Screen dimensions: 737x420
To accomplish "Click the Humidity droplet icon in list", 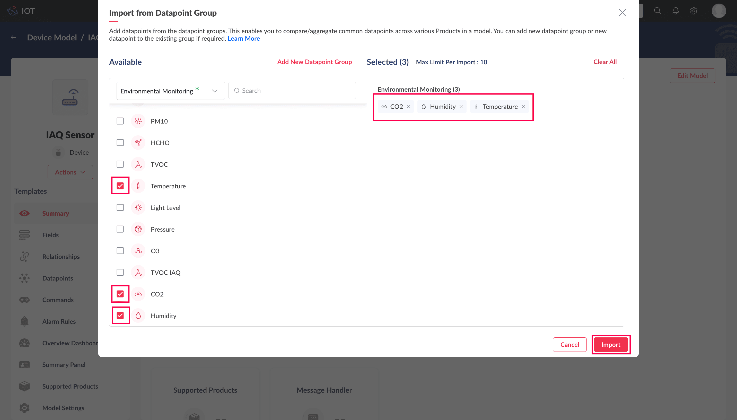I will pos(138,316).
